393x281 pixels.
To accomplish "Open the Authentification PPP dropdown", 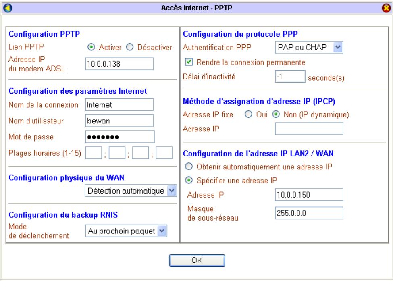I will [309, 47].
